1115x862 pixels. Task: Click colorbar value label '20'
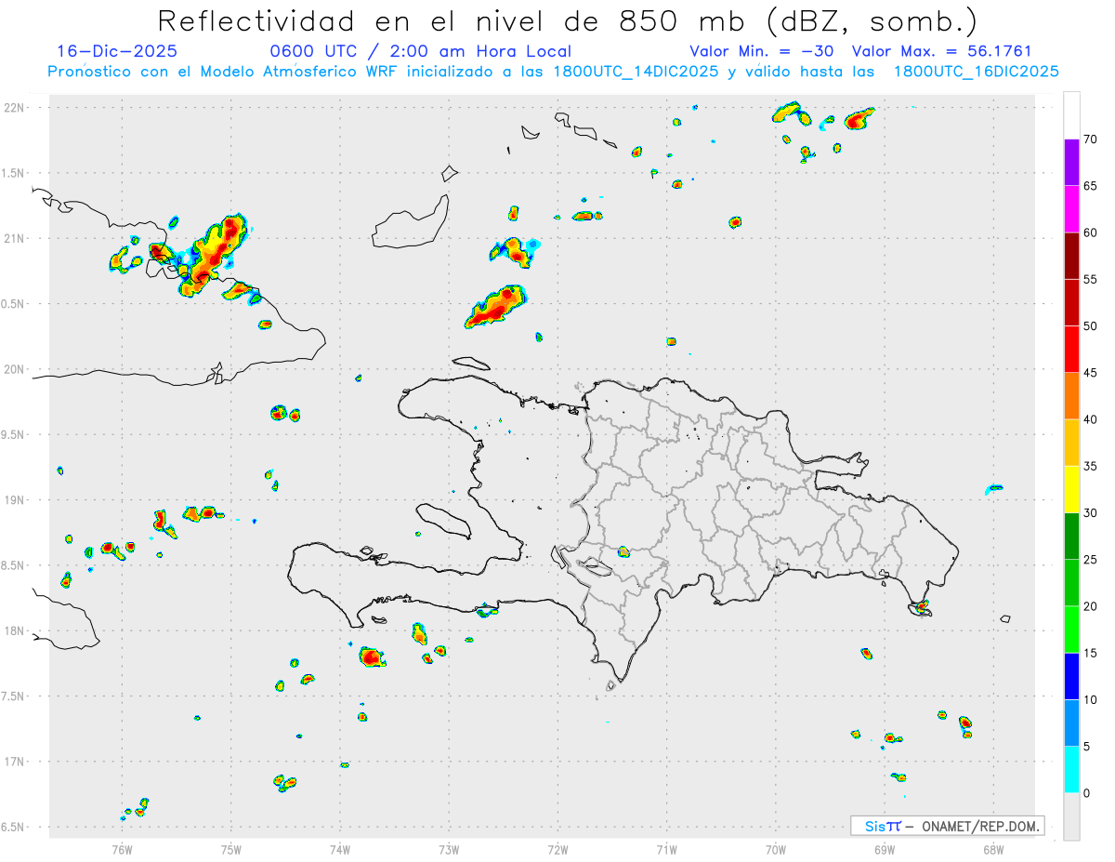[1091, 606]
